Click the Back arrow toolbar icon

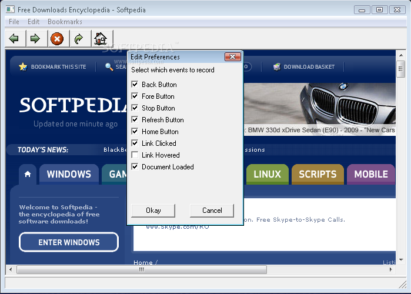tap(14, 39)
